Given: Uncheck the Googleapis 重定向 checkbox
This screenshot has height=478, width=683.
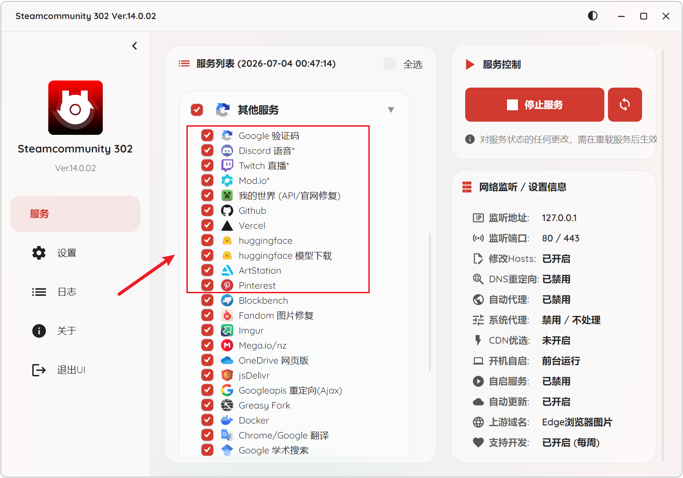Looking at the screenshot, I should [x=207, y=390].
